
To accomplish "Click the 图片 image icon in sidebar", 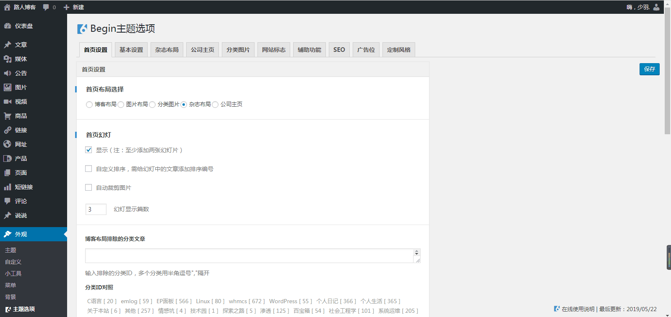I will [8, 87].
